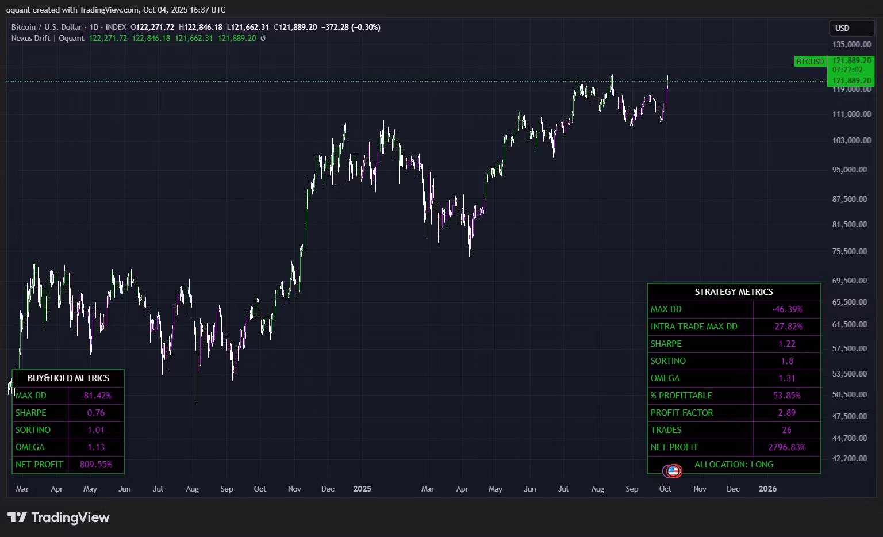Click the buy and hold MAX DD value -81.42%

click(96, 396)
